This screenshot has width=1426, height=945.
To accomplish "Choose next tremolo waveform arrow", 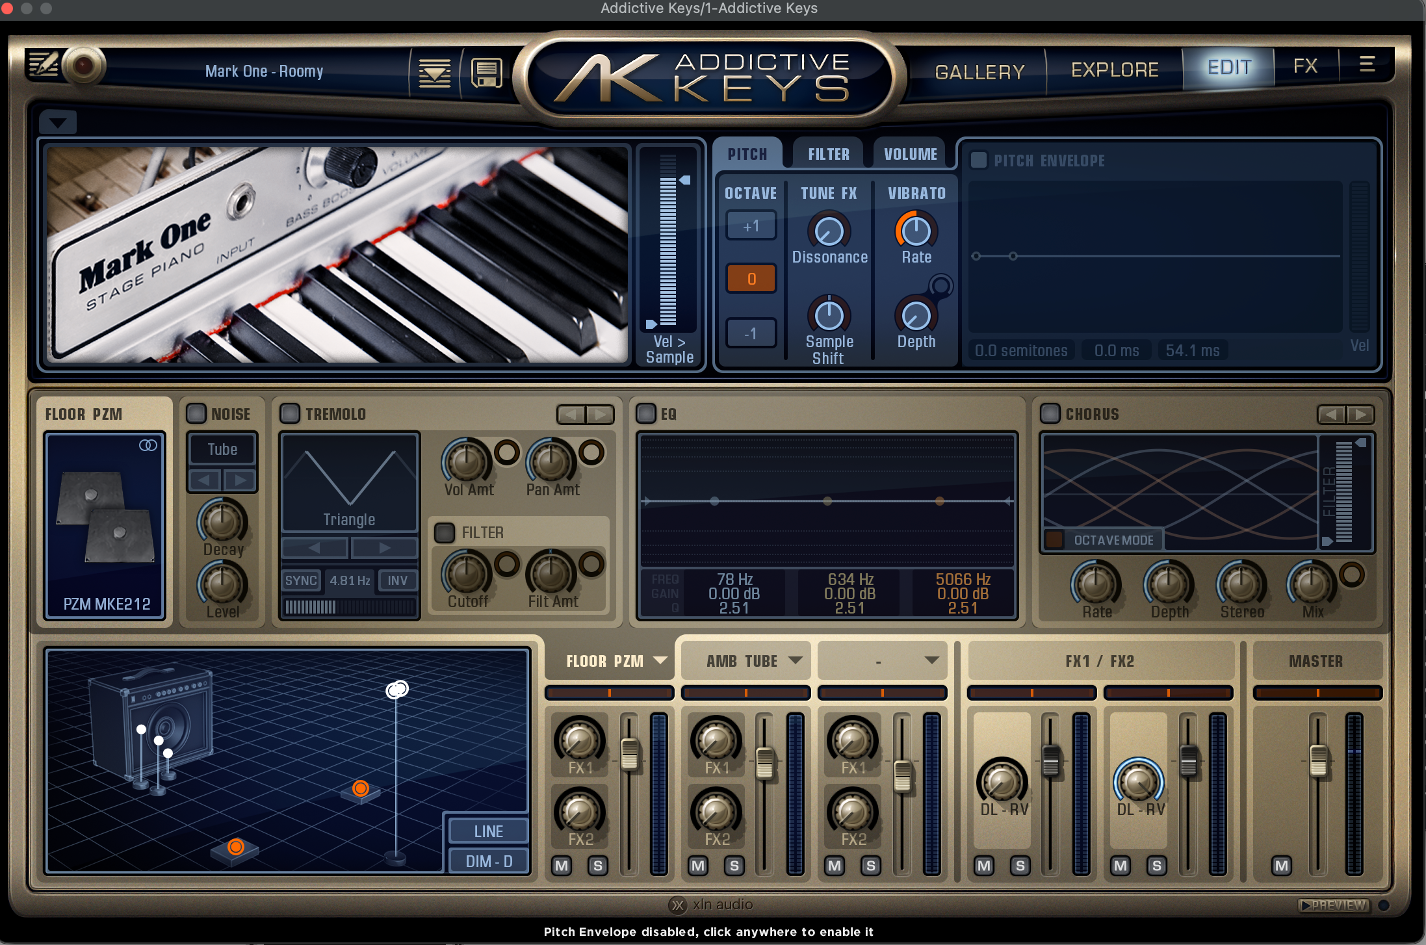I will coord(384,548).
